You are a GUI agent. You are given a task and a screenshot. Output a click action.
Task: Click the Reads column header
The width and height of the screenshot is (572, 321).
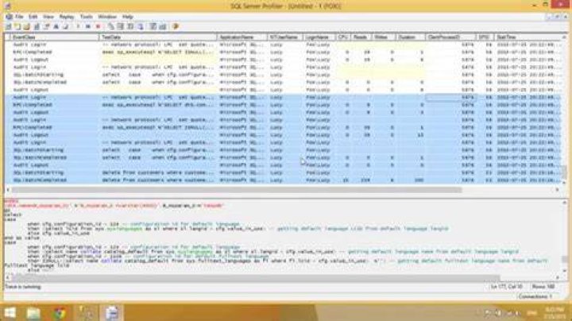(x=361, y=37)
